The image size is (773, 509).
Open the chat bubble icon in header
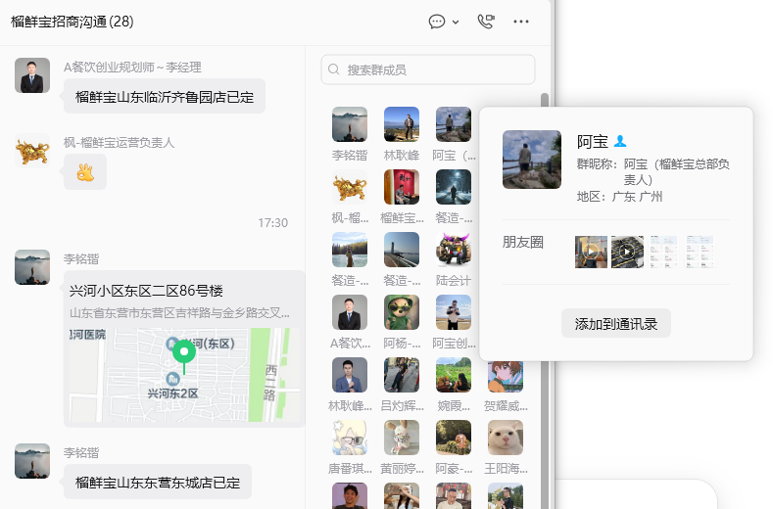tap(437, 22)
